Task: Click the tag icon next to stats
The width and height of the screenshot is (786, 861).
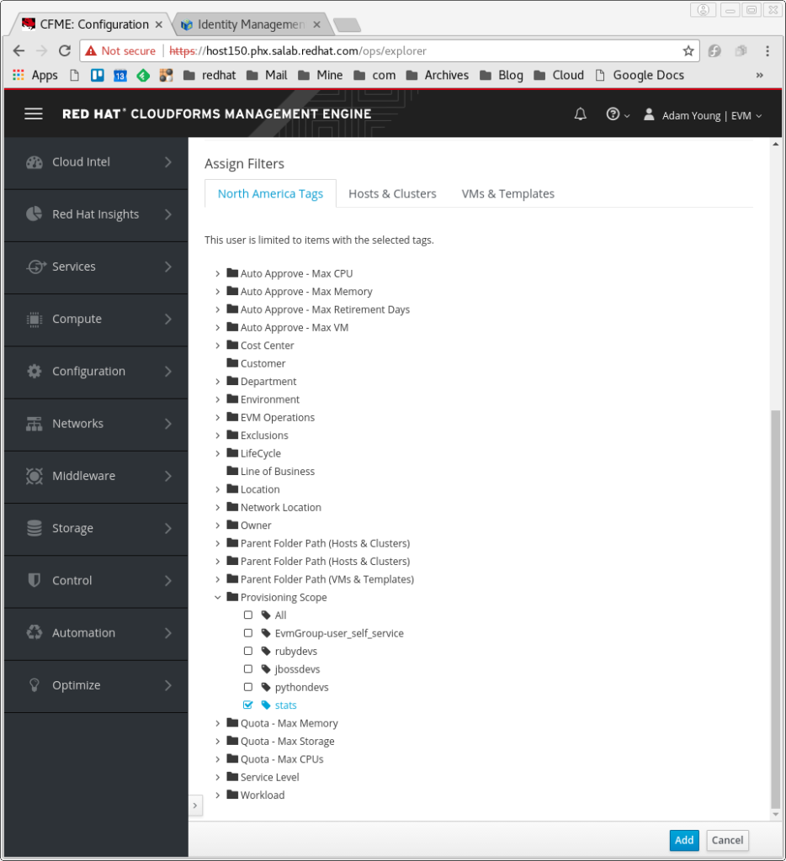Action: pyautogui.click(x=266, y=705)
